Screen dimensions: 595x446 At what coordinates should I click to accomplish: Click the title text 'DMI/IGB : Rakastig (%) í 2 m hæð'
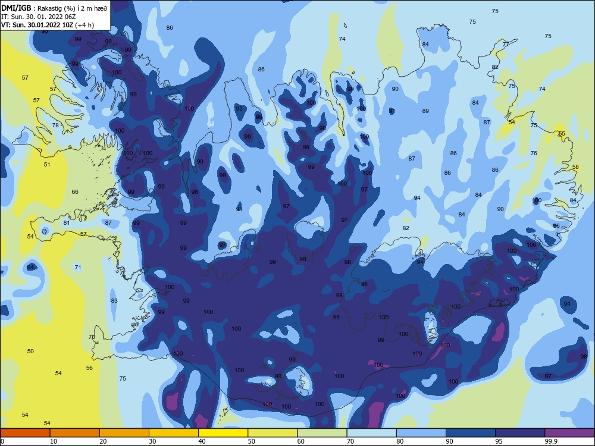coord(54,8)
